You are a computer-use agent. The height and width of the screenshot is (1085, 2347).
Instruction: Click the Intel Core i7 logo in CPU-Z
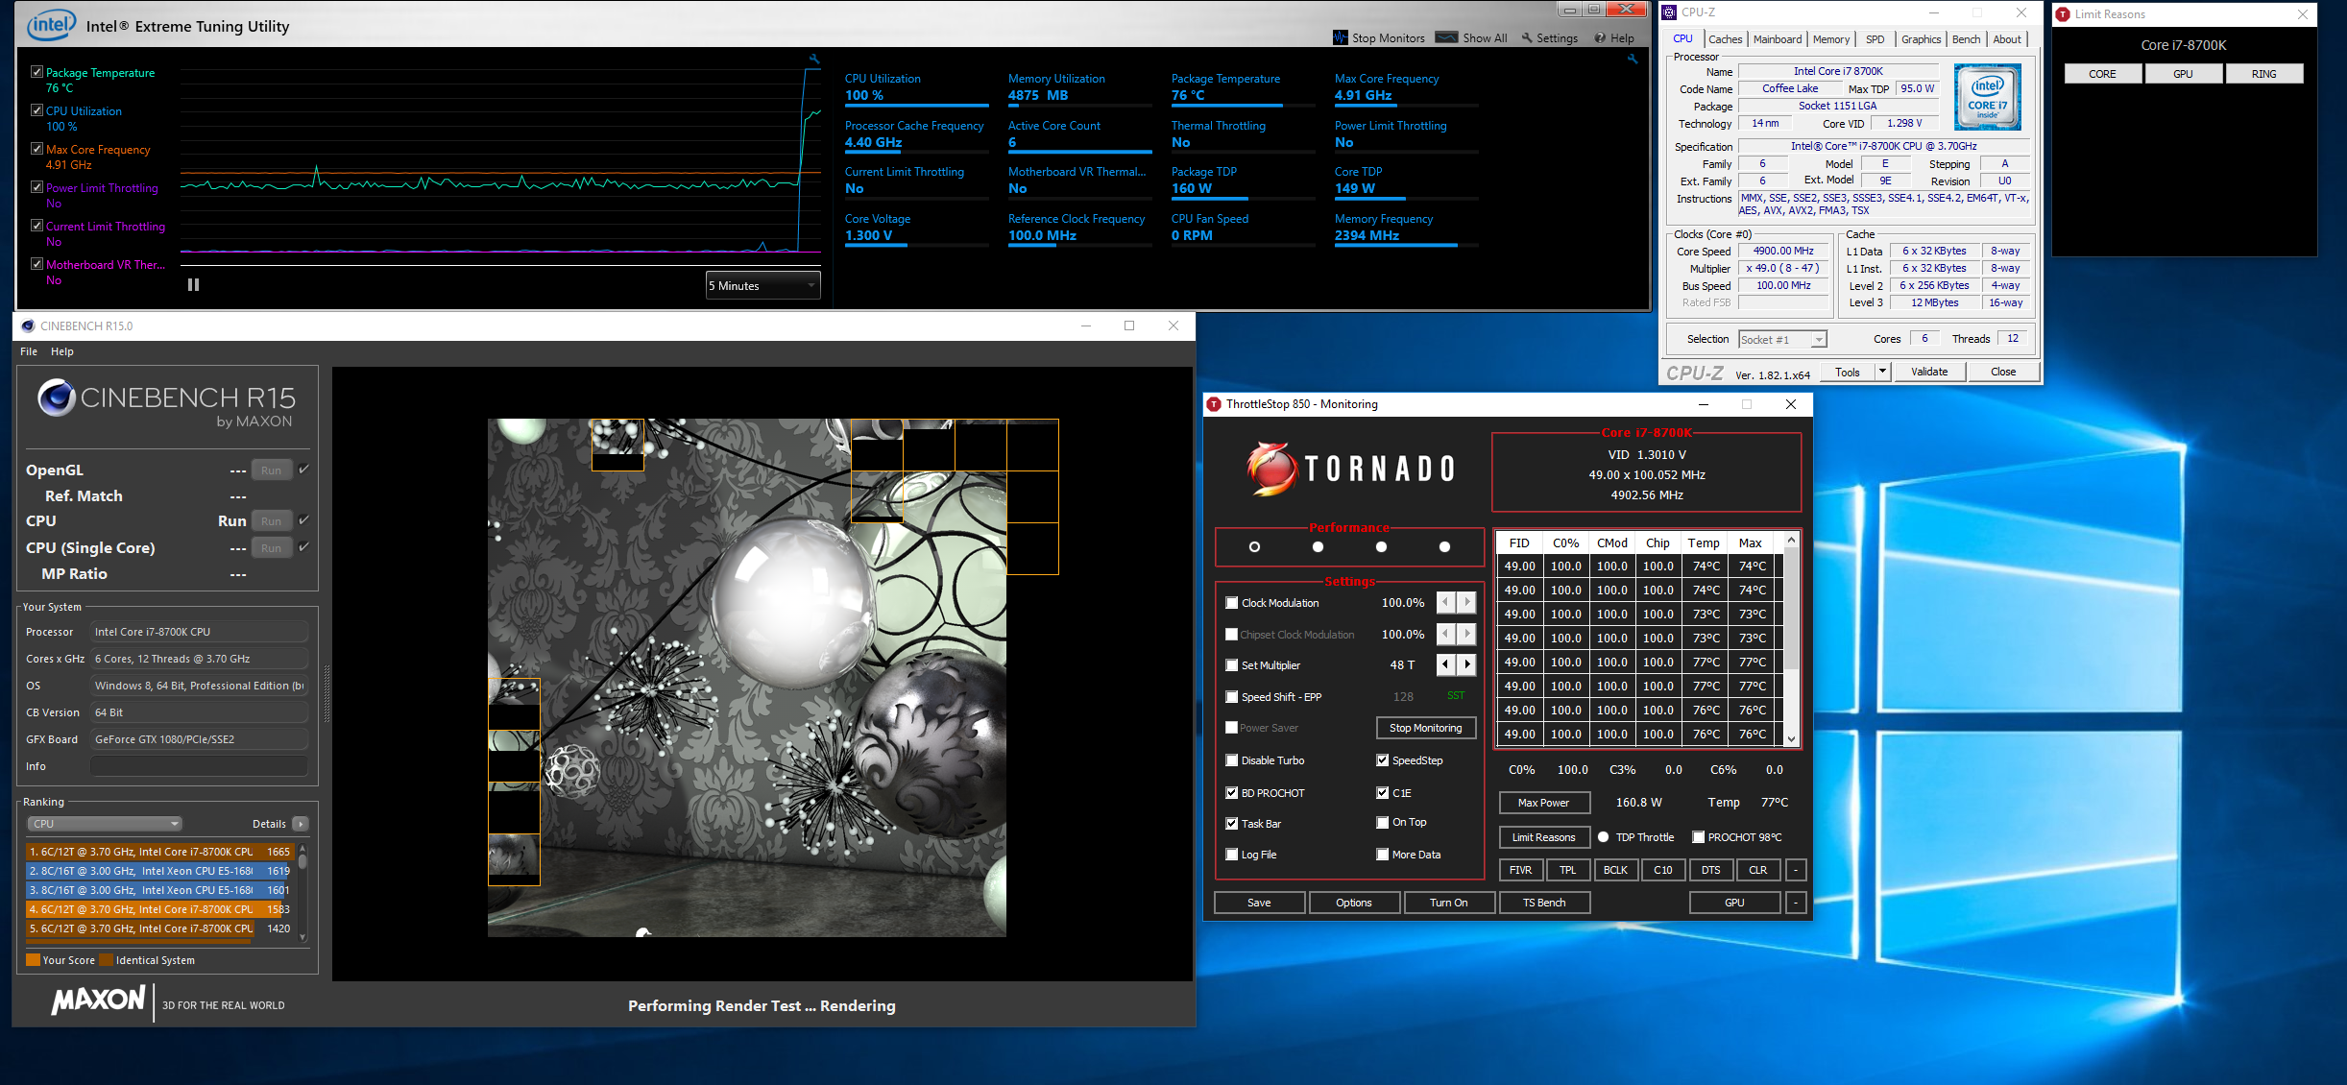(x=1988, y=97)
